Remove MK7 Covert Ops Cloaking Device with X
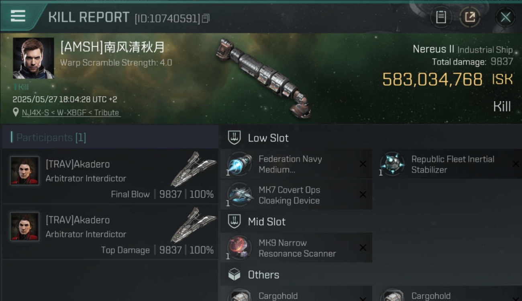Viewport: 522px width, 301px height. coord(363,195)
